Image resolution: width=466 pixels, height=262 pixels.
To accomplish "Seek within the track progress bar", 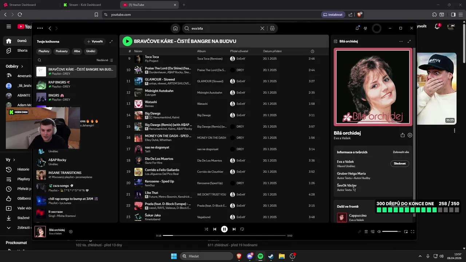I will [224, 235].
